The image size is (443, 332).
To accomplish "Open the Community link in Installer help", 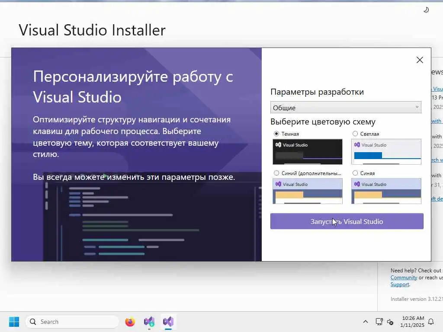I will point(404,278).
